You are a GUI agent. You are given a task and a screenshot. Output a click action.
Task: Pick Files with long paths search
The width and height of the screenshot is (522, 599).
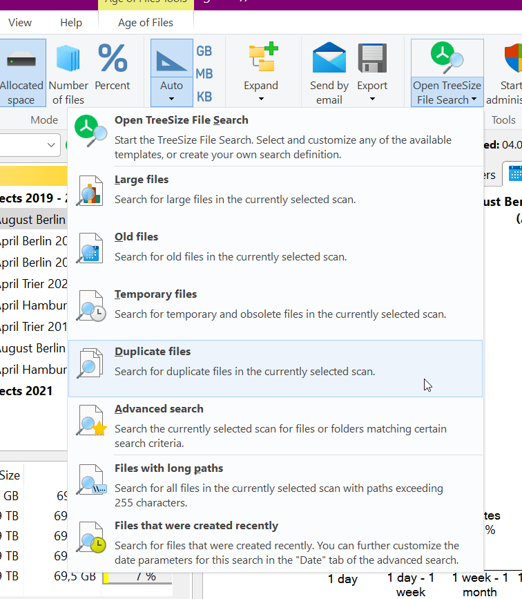tap(168, 468)
